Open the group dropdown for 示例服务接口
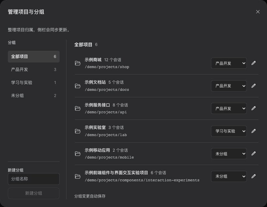267x207 pixels. (229, 108)
